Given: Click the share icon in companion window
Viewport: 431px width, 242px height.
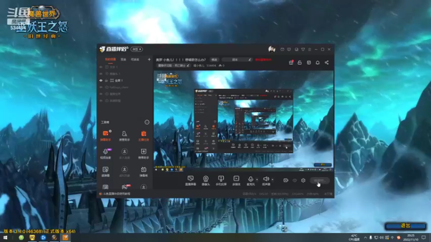Looking at the screenshot, I should tap(326, 62).
